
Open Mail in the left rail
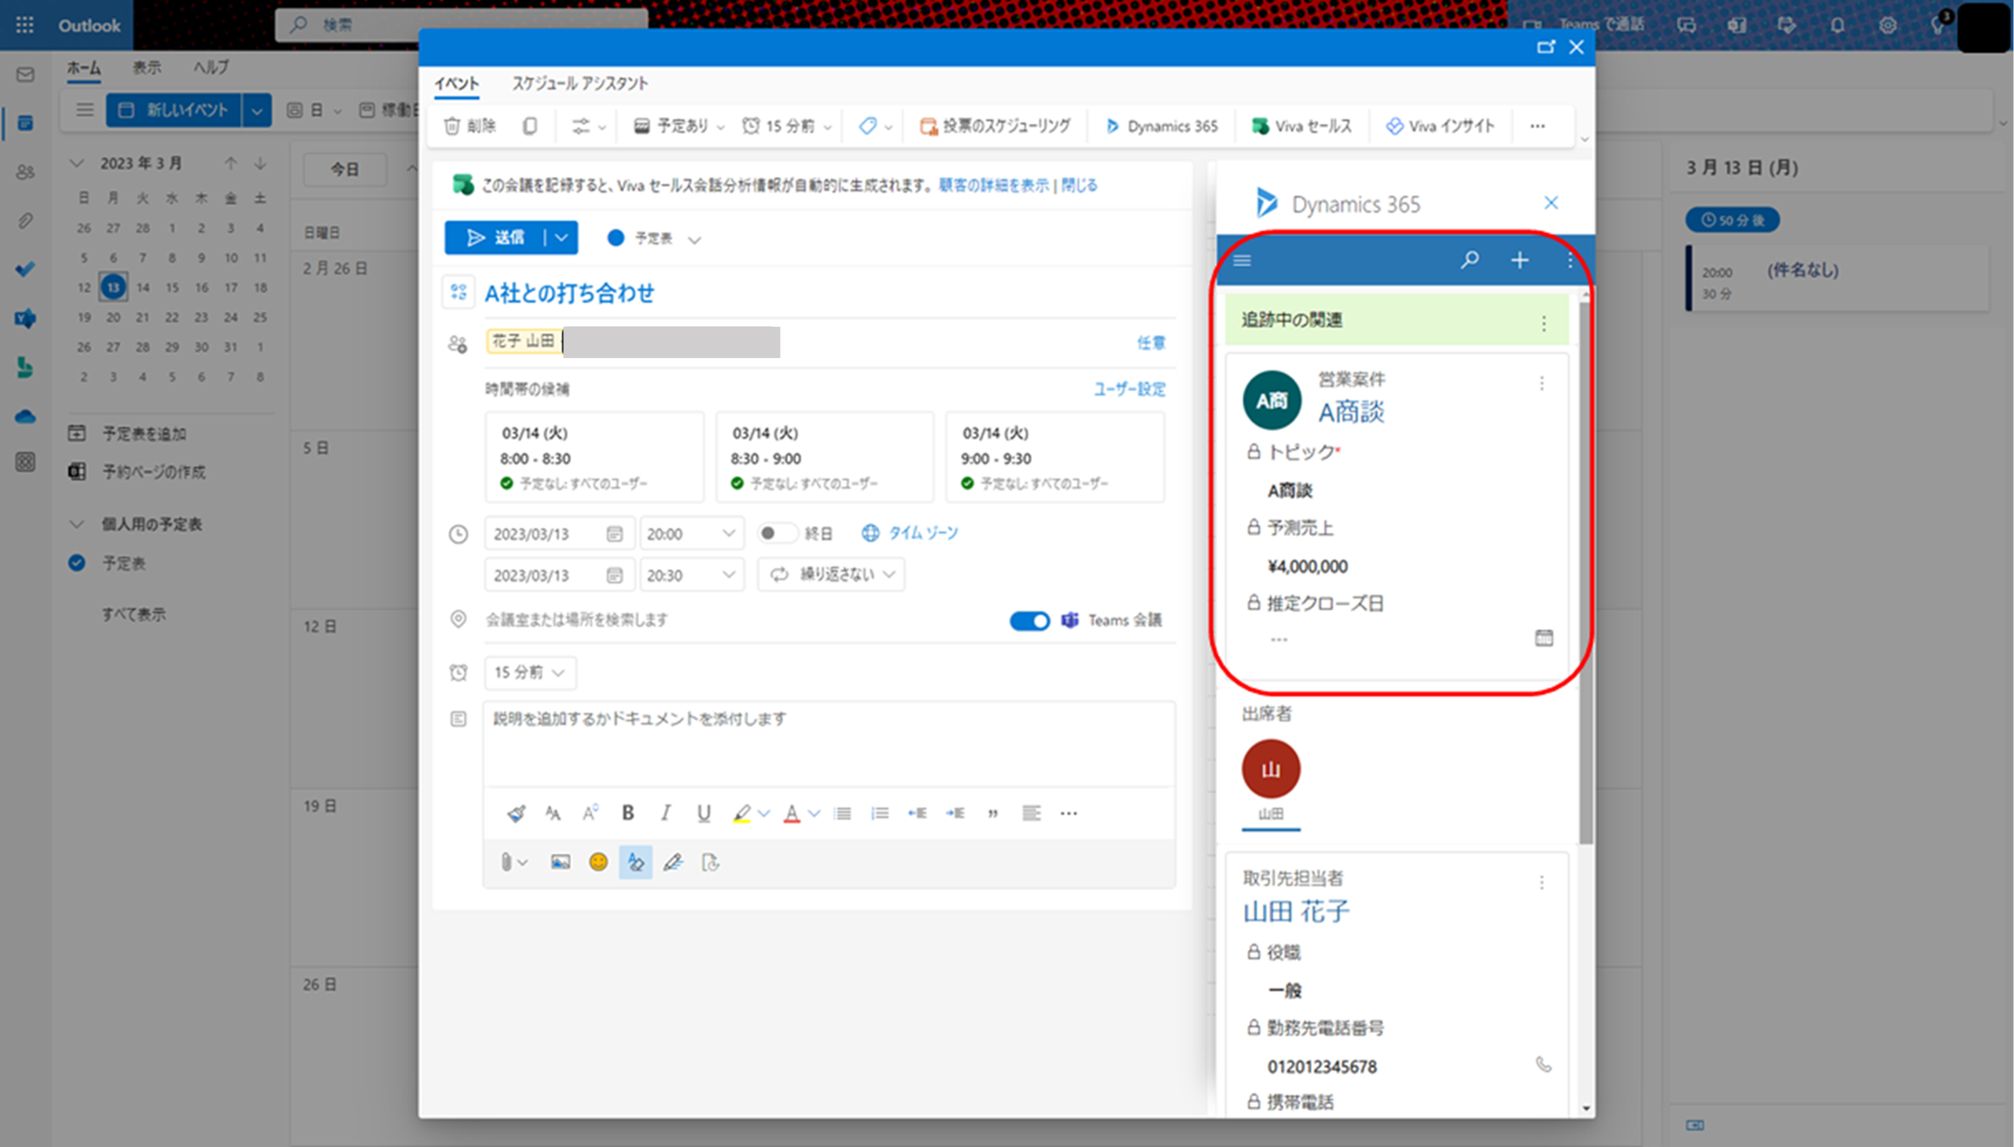(x=25, y=75)
